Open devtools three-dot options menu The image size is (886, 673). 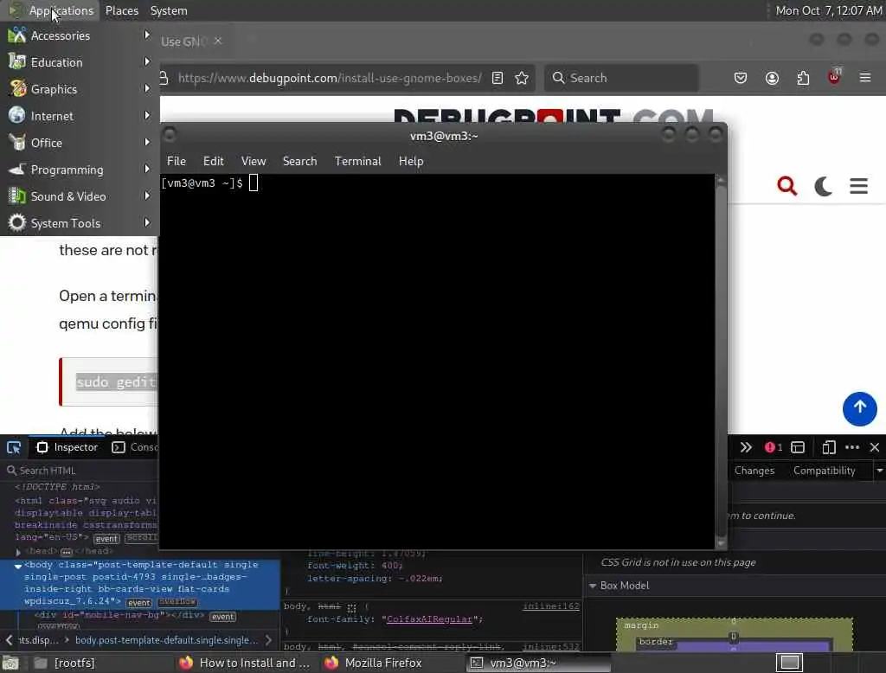tap(852, 447)
